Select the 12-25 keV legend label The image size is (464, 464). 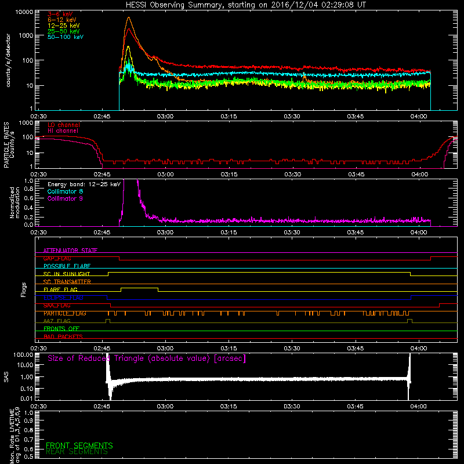[64, 26]
